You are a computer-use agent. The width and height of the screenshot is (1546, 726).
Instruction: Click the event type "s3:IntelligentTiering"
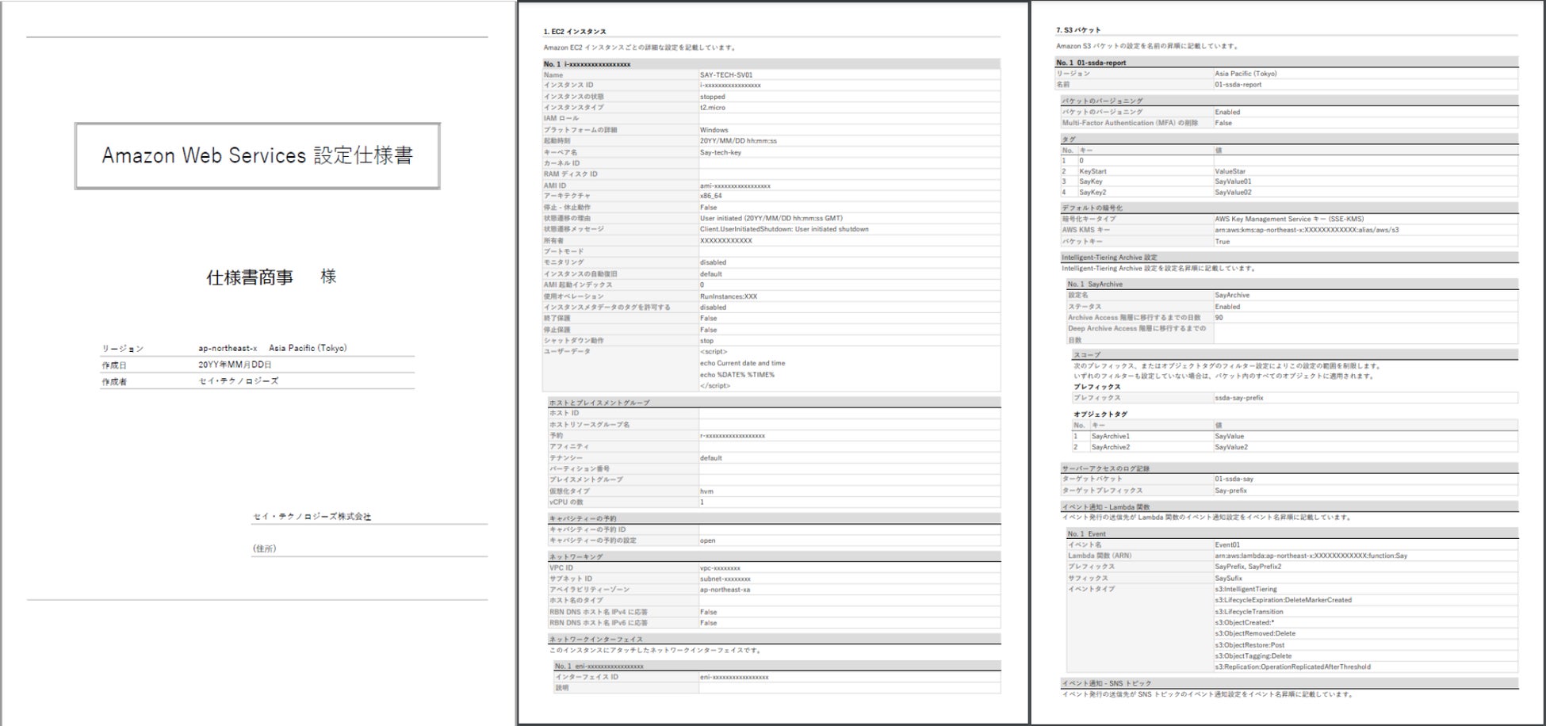click(1246, 590)
